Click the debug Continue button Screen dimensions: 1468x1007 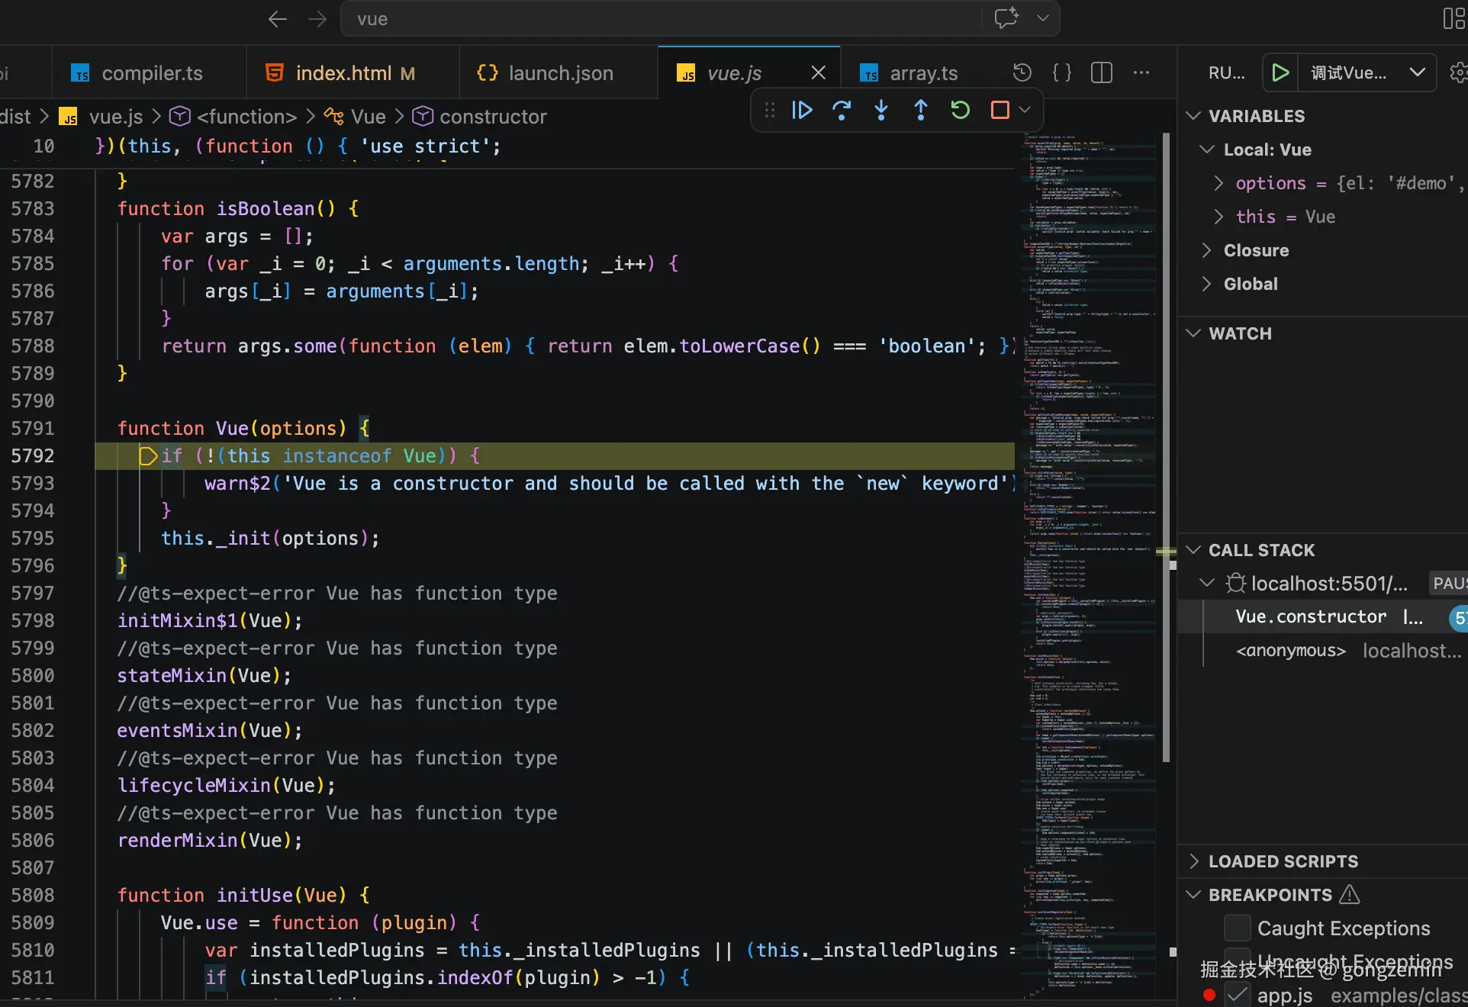[802, 111]
